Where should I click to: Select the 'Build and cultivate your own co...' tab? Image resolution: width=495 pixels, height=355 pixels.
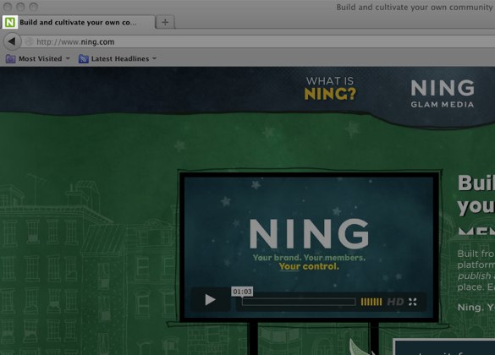coord(79,22)
